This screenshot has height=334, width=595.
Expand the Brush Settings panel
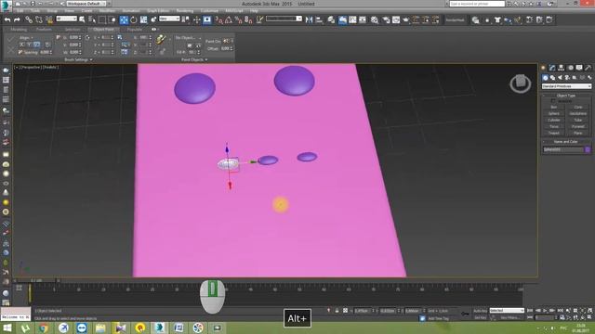[78, 59]
